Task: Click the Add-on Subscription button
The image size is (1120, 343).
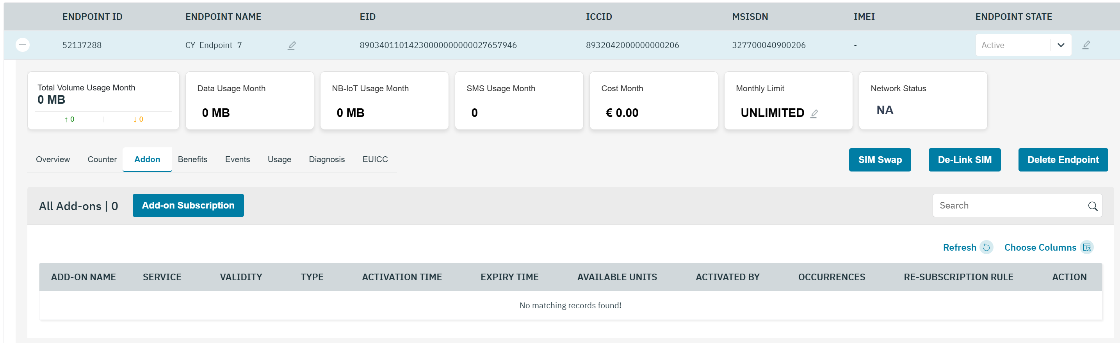Action: [188, 205]
